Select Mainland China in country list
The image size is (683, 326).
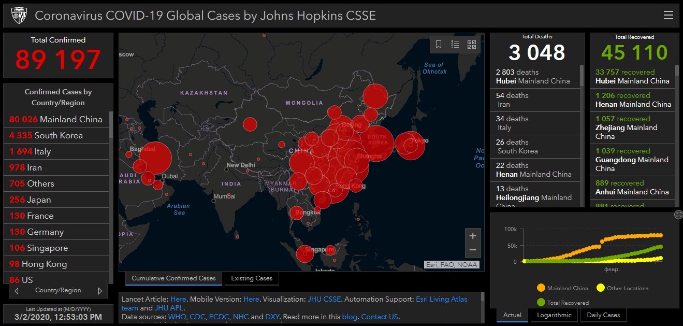tap(56, 119)
